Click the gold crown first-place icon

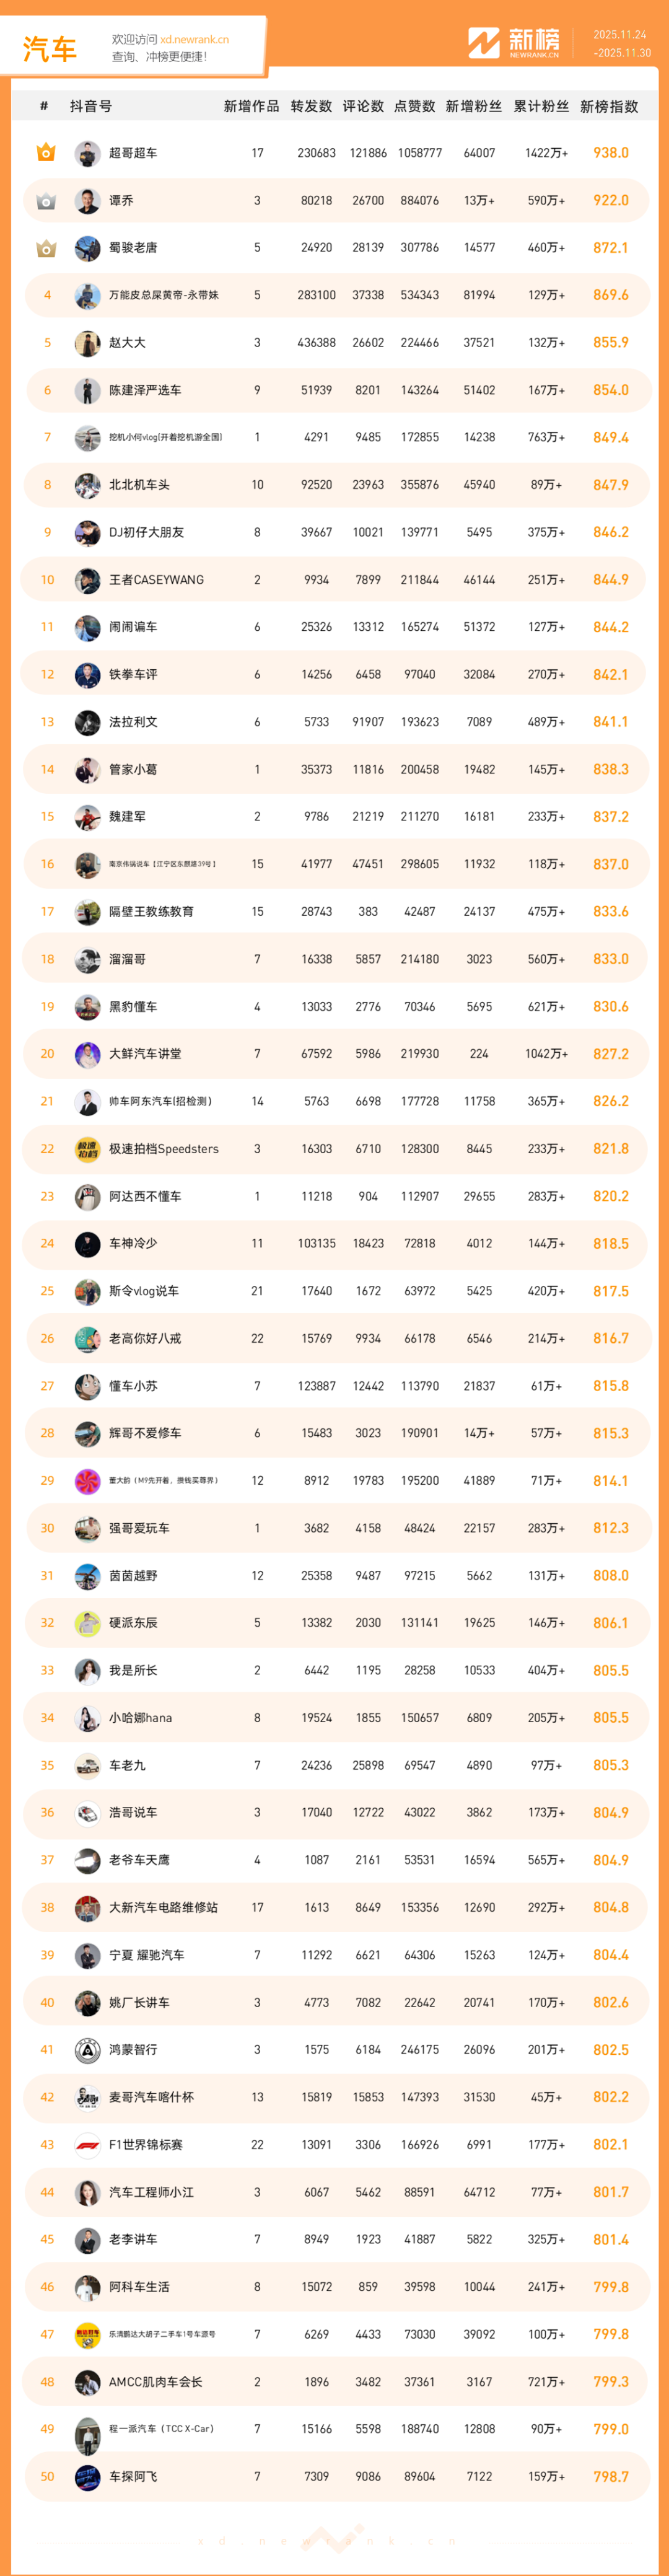point(46,153)
